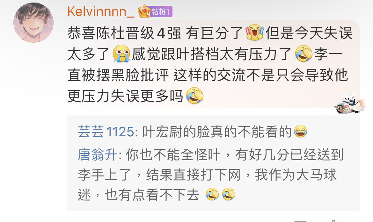
Task: Tap the facepalm emoji before 李一
Action: tap(304, 54)
